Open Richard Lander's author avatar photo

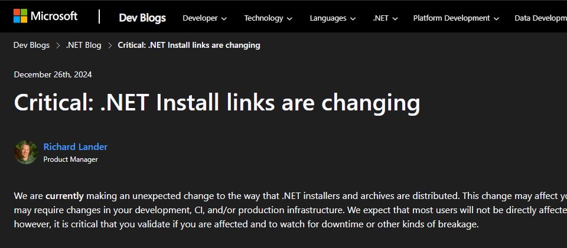coord(26,152)
